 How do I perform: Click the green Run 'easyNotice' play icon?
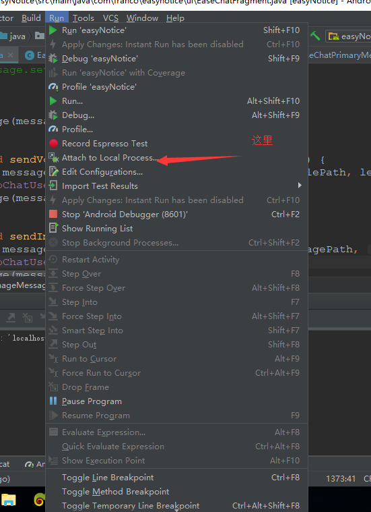click(53, 30)
